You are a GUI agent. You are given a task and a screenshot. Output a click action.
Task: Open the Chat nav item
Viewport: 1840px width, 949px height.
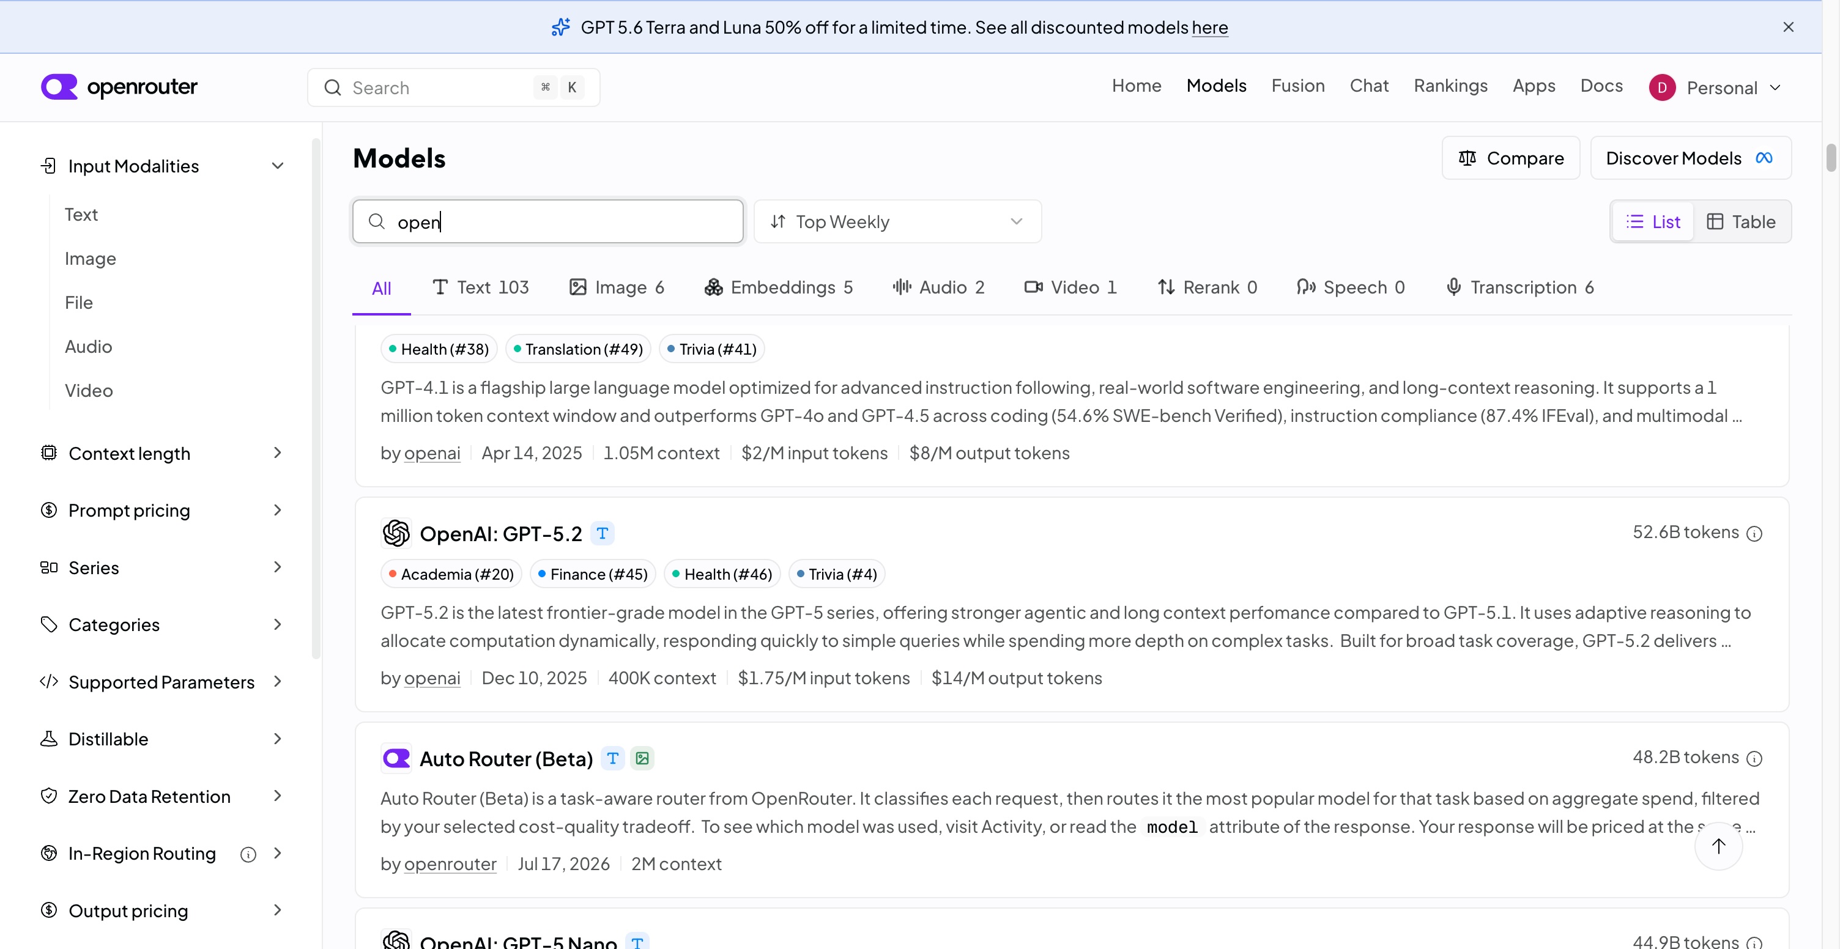(x=1368, y=86)
